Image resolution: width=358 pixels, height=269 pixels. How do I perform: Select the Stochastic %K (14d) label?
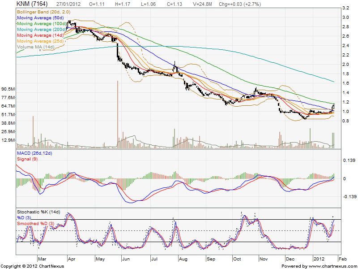(x=39, y=211)
